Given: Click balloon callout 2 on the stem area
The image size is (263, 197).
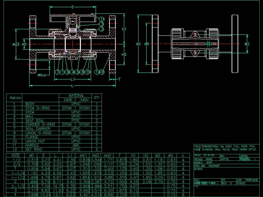Looking at the screenshot, I should coord(102,29).
